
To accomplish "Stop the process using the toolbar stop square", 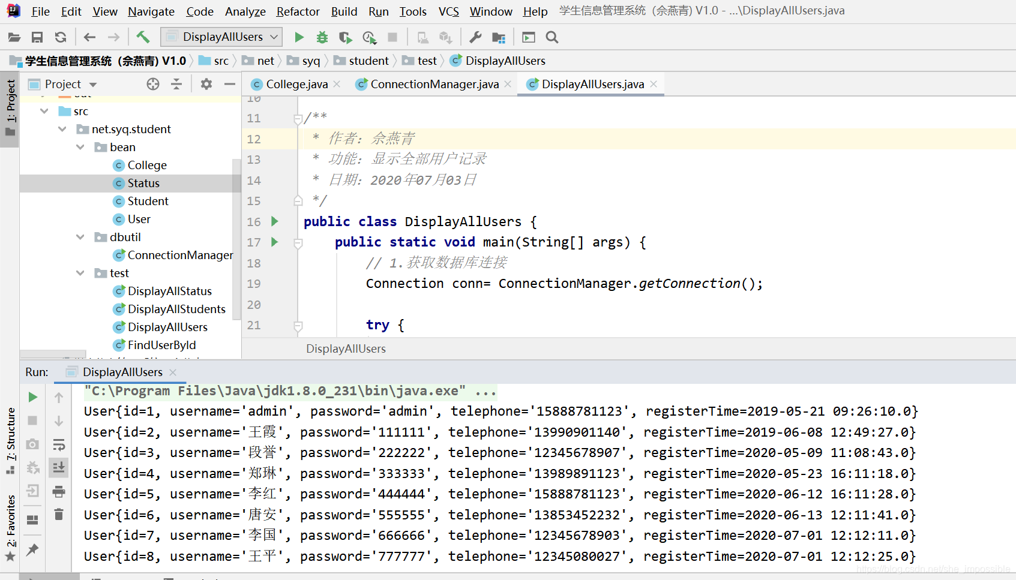I will point(392,37).
